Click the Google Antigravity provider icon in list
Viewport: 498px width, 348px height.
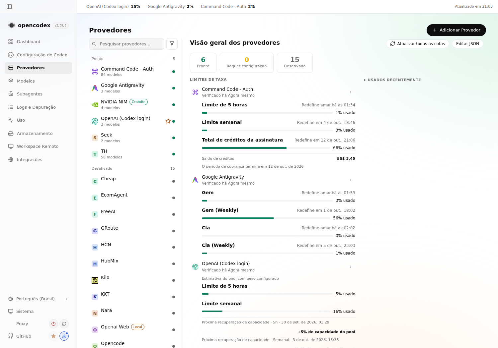pyautogui.click(x=95, y=88)
